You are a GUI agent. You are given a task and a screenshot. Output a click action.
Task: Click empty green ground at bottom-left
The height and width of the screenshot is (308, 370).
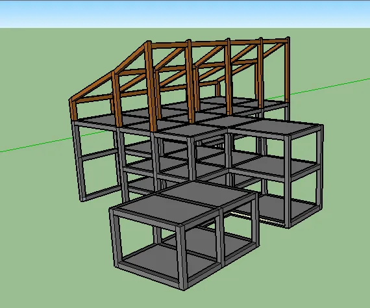[47, 260]
